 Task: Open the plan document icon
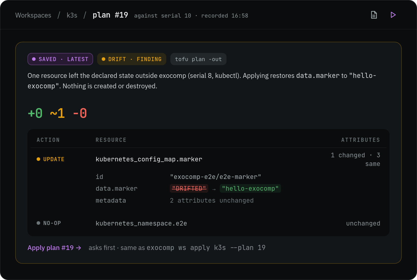[374, 15]
